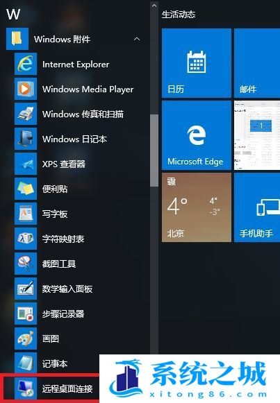Collapse the Windows 附件 group chevron
The height and width of the screenshot is (403, 280).
pyautogui.click(x=137, y=39)
